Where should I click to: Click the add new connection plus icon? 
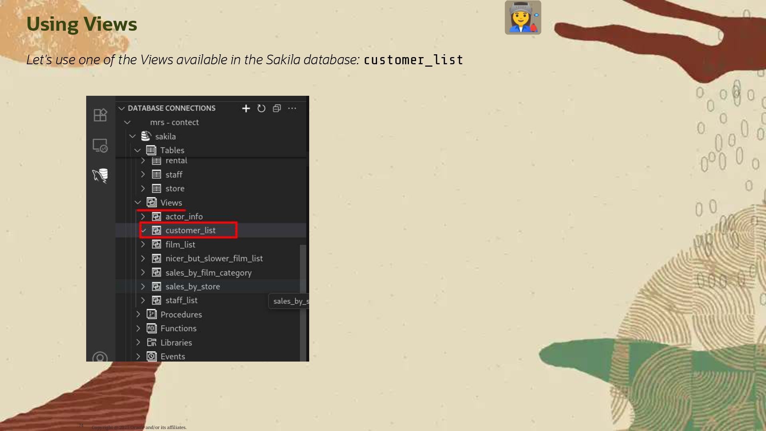[246, 109]
